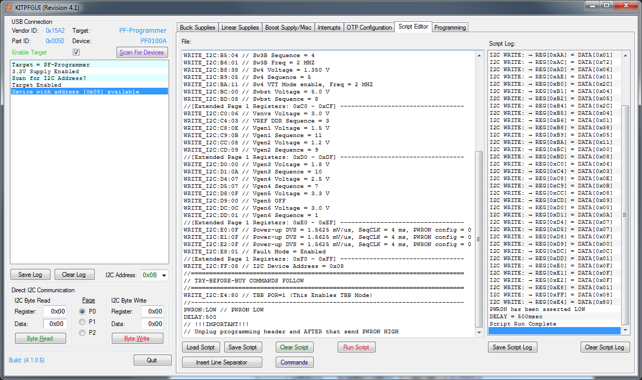Focus the I2C Byte Read Register field
This screenshot has height=380, width=642.
[x=55, y=311]
